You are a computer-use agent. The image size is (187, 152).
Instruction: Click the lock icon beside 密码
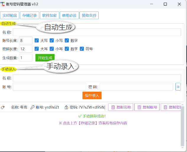pyautogui.click(x=66, y=107)
